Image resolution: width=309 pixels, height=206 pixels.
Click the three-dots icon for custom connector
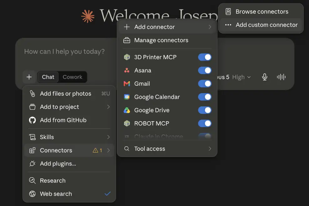coord(228,25)
